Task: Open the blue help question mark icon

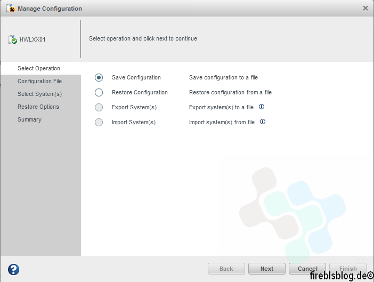Action: [14, 269]
